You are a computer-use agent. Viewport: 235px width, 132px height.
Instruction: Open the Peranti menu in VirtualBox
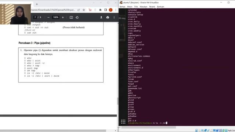click(152, 7)
